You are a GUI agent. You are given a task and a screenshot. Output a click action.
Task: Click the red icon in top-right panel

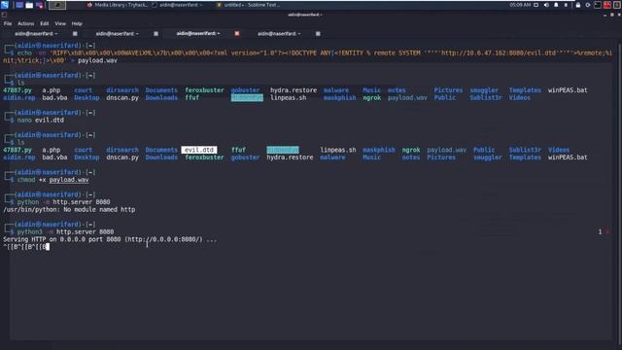coord(607,5)
